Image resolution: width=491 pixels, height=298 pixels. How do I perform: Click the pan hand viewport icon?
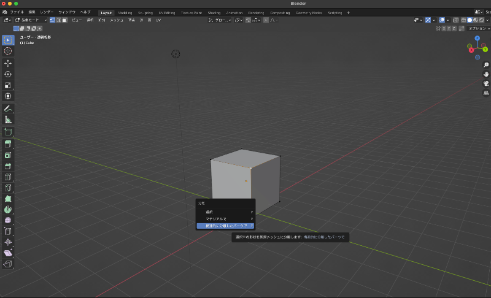tap(486, 74)
